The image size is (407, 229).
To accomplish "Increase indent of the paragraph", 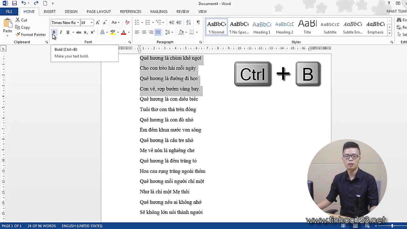I will pos(179,23).
